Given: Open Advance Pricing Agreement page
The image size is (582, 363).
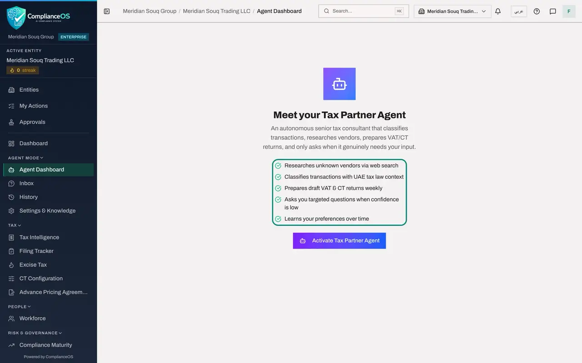Looking at the screenshot, I should [48, 292].
